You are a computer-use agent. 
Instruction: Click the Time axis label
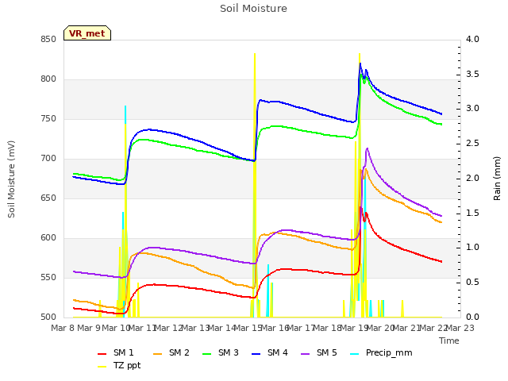point(449,341)
